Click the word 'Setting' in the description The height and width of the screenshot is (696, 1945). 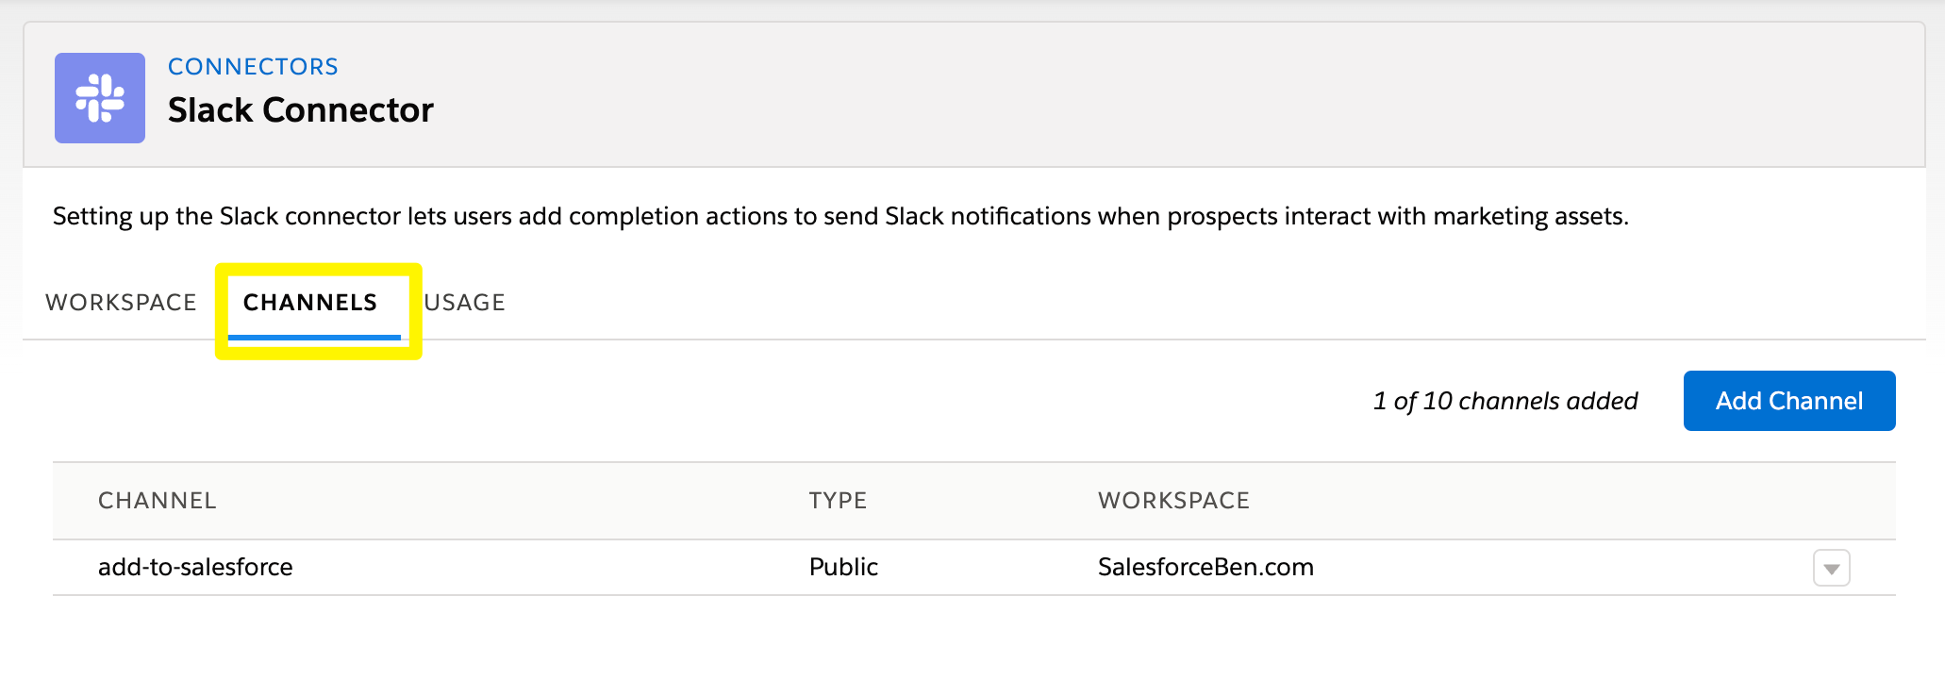(92, 217)
